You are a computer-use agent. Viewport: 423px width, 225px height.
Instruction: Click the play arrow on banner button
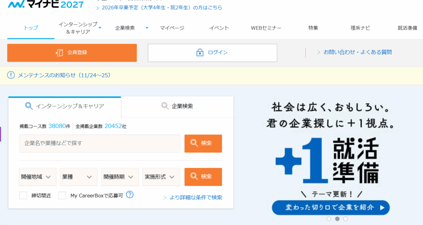(x=382, y=207)
